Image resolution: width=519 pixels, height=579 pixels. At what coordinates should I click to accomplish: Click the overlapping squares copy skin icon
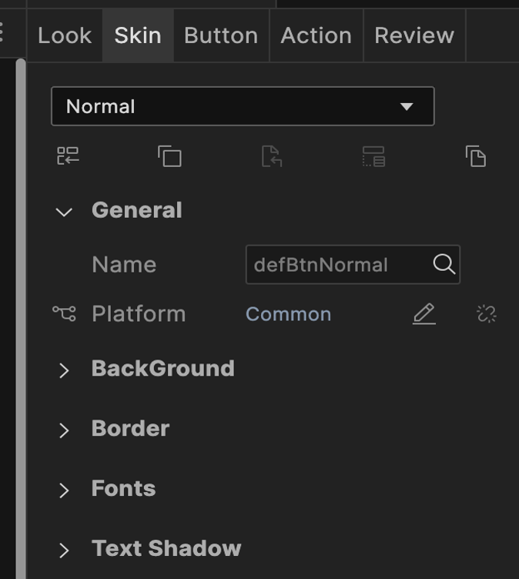[169, 156]
